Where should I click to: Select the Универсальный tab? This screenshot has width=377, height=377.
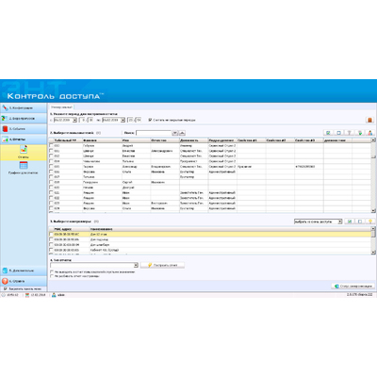pyautogui.click(x=61, y=107)
